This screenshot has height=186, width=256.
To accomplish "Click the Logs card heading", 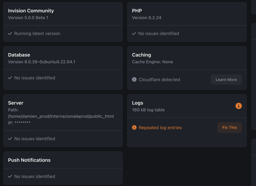I will (x=137, y=103).
